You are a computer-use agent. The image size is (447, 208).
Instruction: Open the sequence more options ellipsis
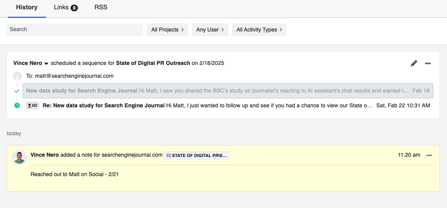pyautogui.click(x=428, y=63)
